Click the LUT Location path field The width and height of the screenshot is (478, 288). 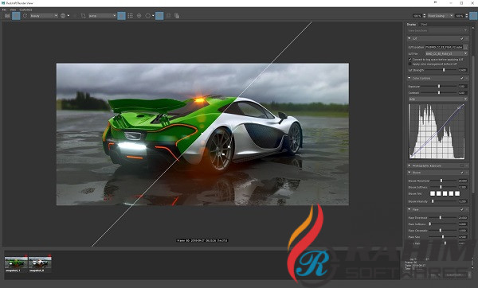tap(445, 47)
